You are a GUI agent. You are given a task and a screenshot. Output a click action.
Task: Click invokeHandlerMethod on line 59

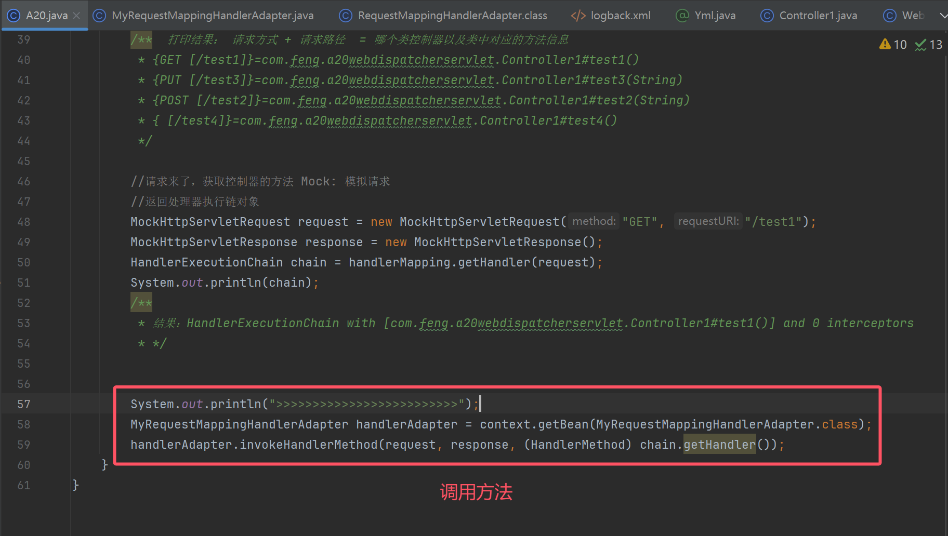(309, 445)
